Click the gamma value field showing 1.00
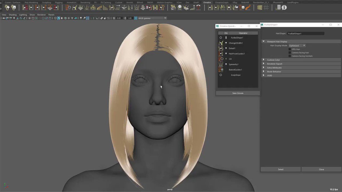This screenshot has height=192, width=342. (x=130, y=18)
